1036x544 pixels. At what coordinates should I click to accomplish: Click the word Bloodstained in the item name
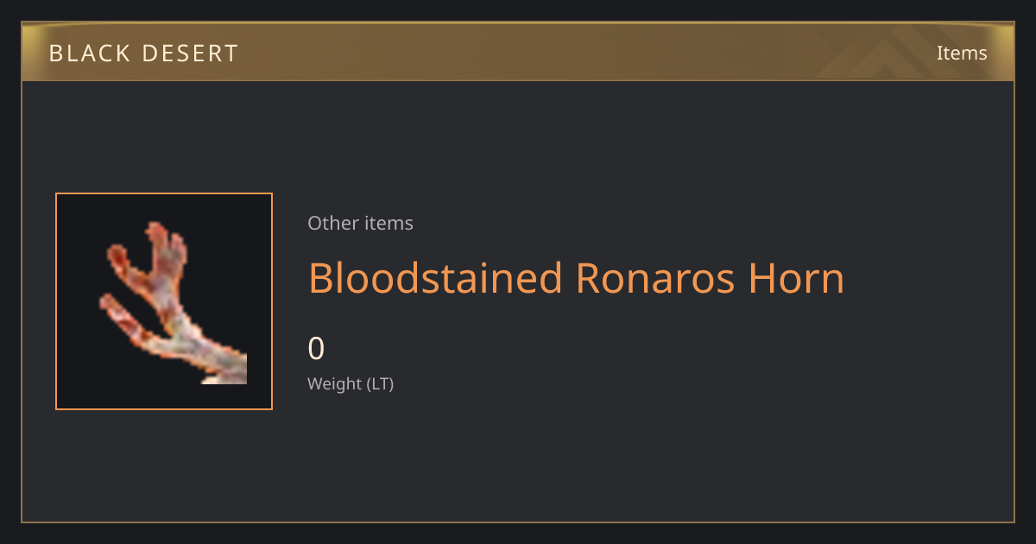(436, 278)
